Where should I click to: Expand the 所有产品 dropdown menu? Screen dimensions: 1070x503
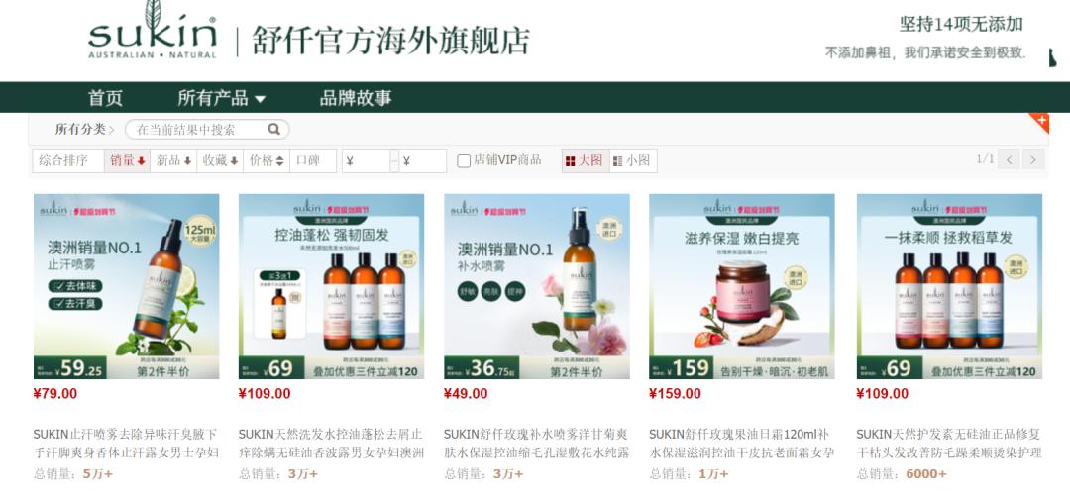[x=222, y=98]
